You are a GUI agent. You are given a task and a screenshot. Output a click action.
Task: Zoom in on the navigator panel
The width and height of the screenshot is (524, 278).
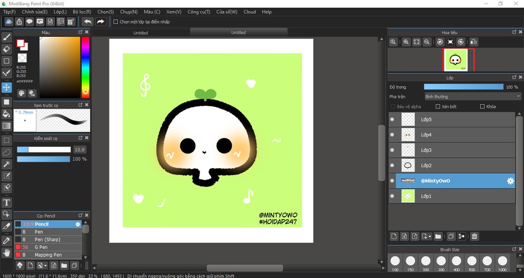coord(406,42)
